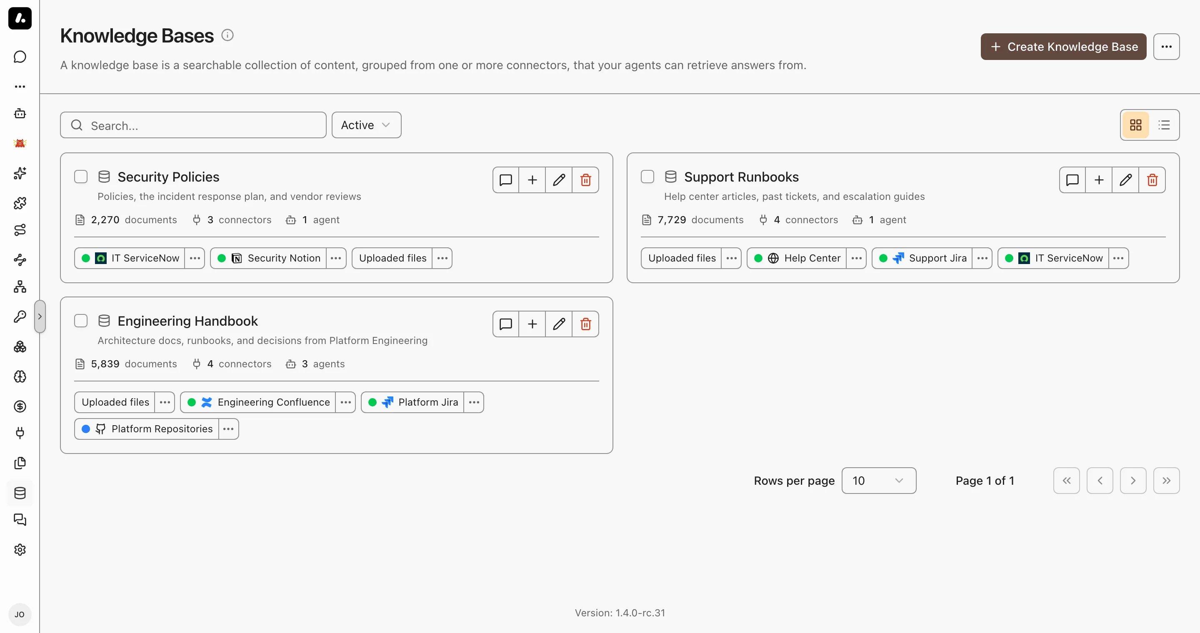Open options for Security Policies Uploaded files

point(442,258)
